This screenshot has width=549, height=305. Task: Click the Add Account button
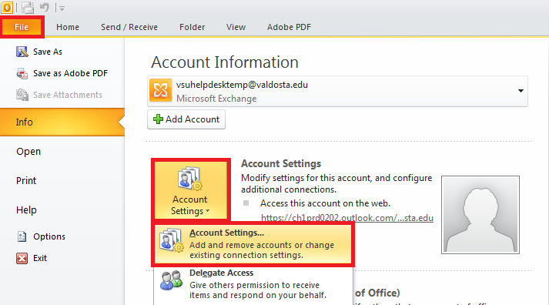pyautogui.click(x=186, y=119)
